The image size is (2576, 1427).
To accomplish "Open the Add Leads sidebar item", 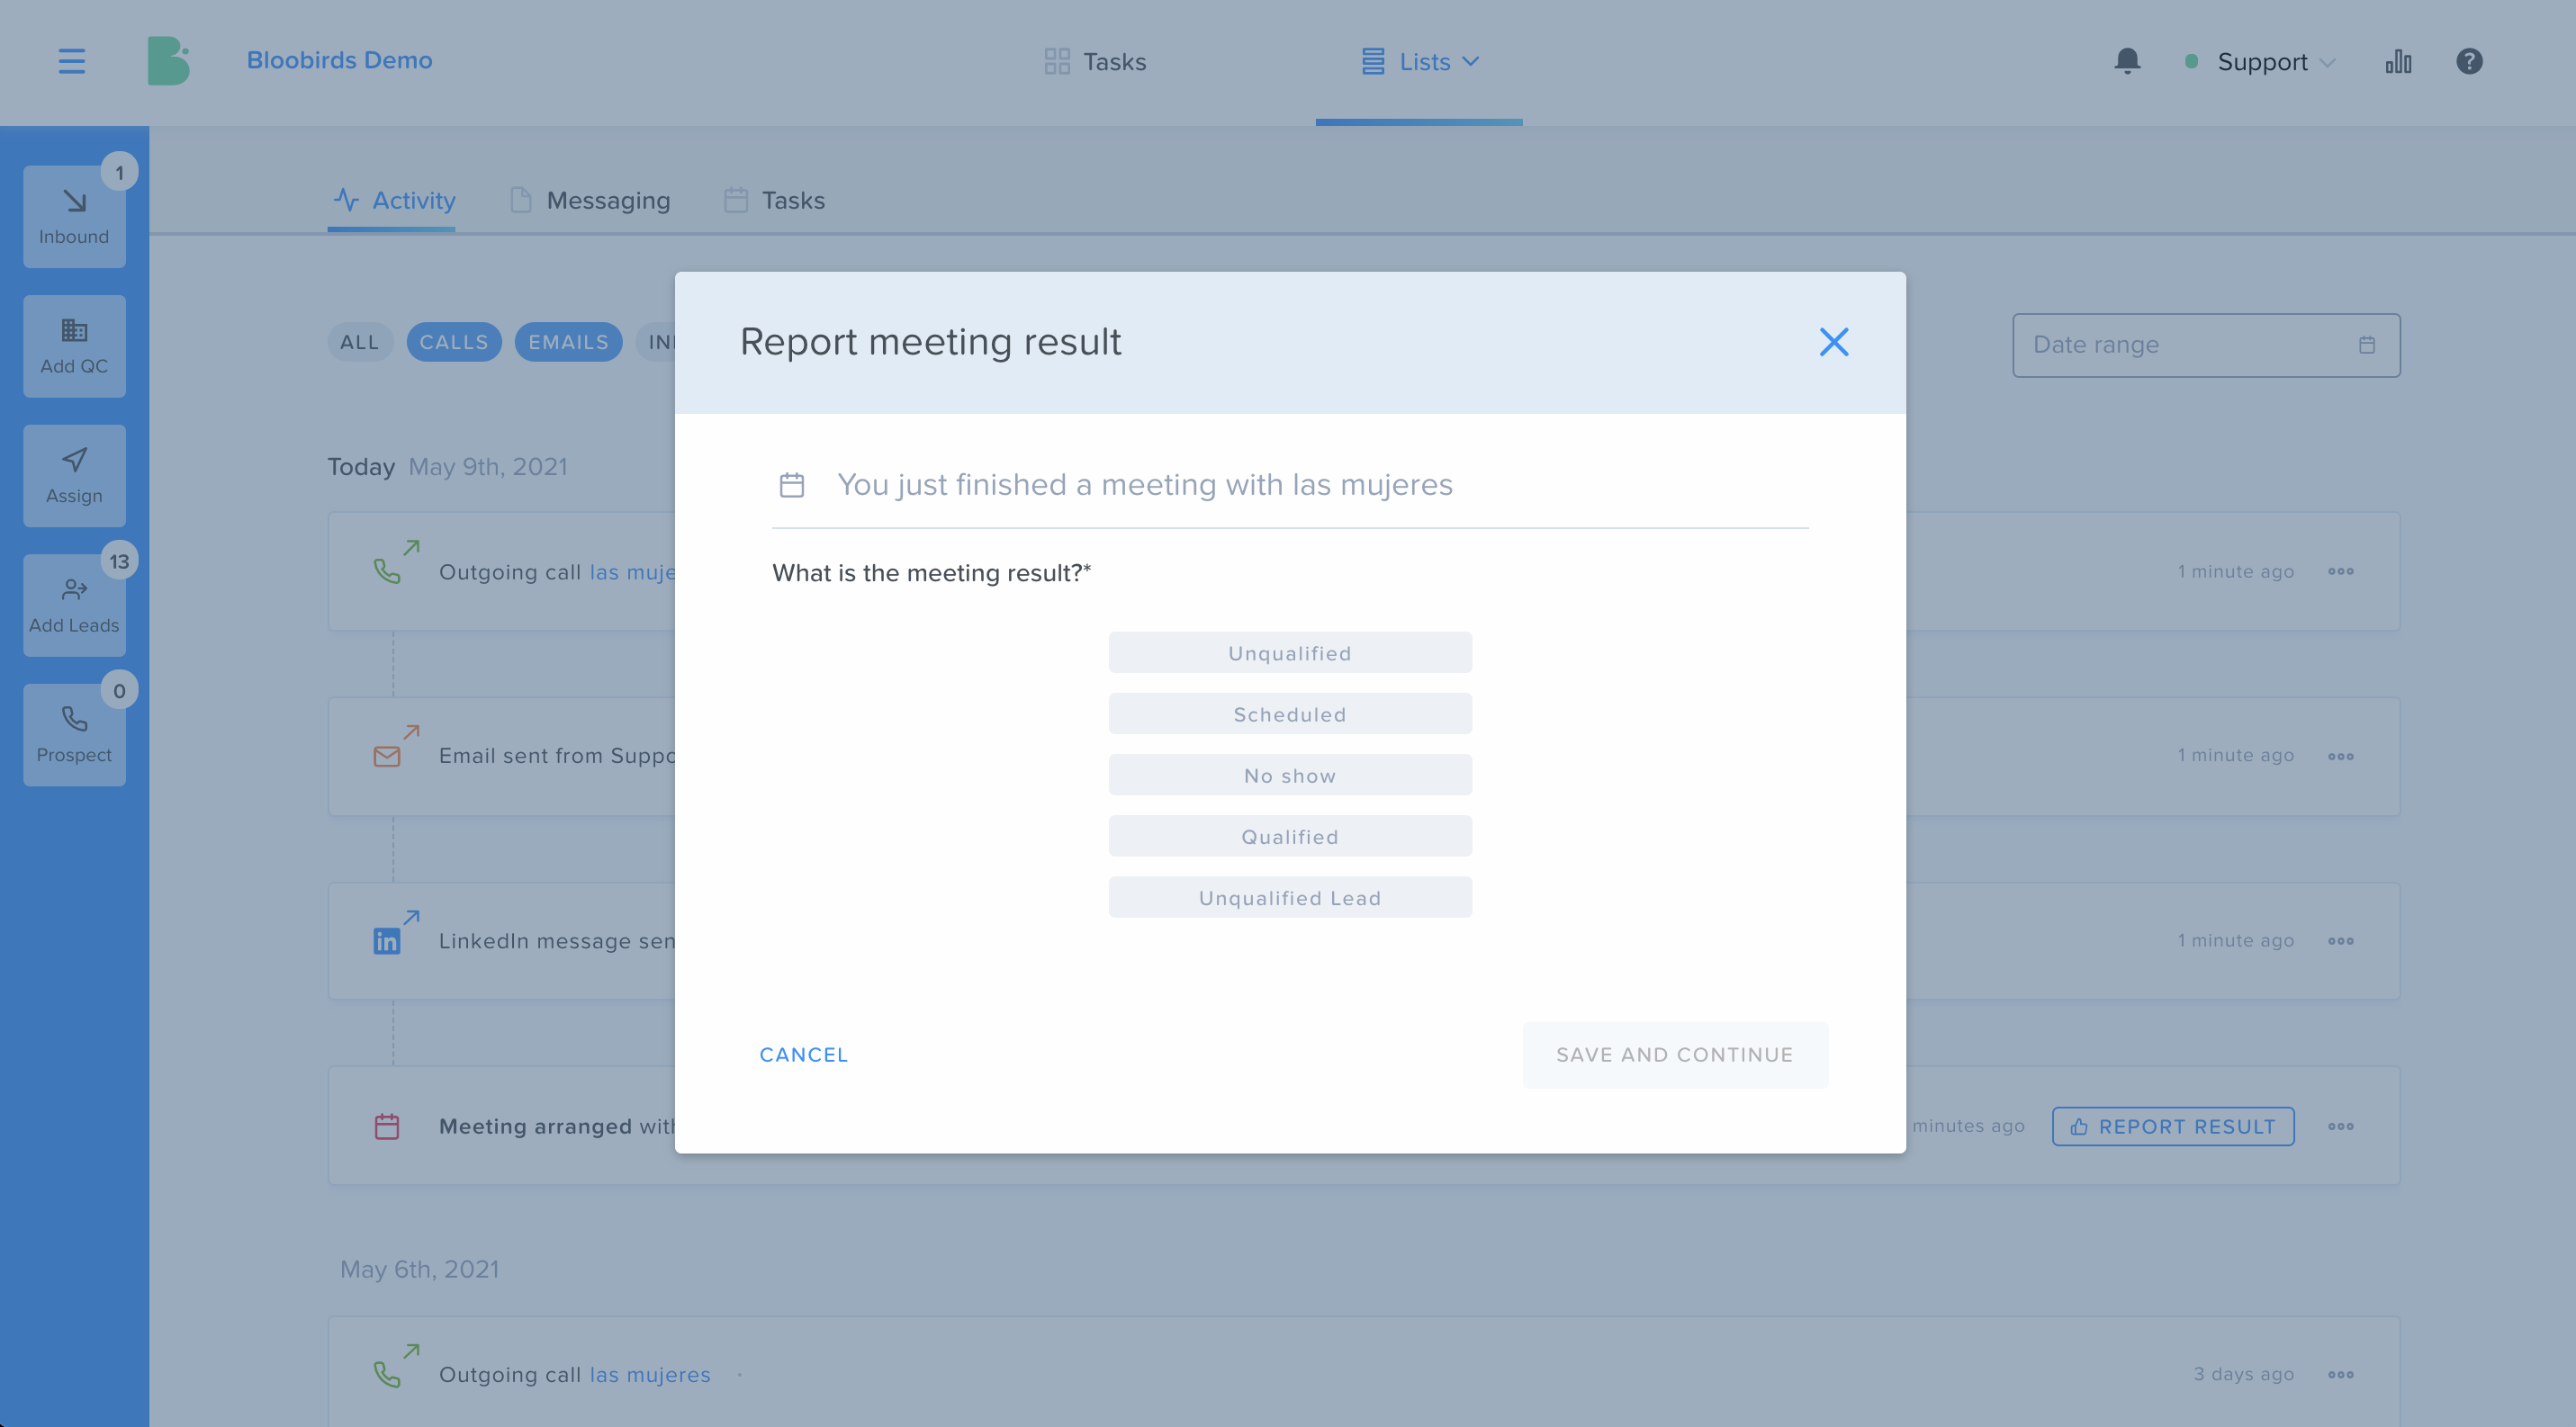I will pos(74,606).
